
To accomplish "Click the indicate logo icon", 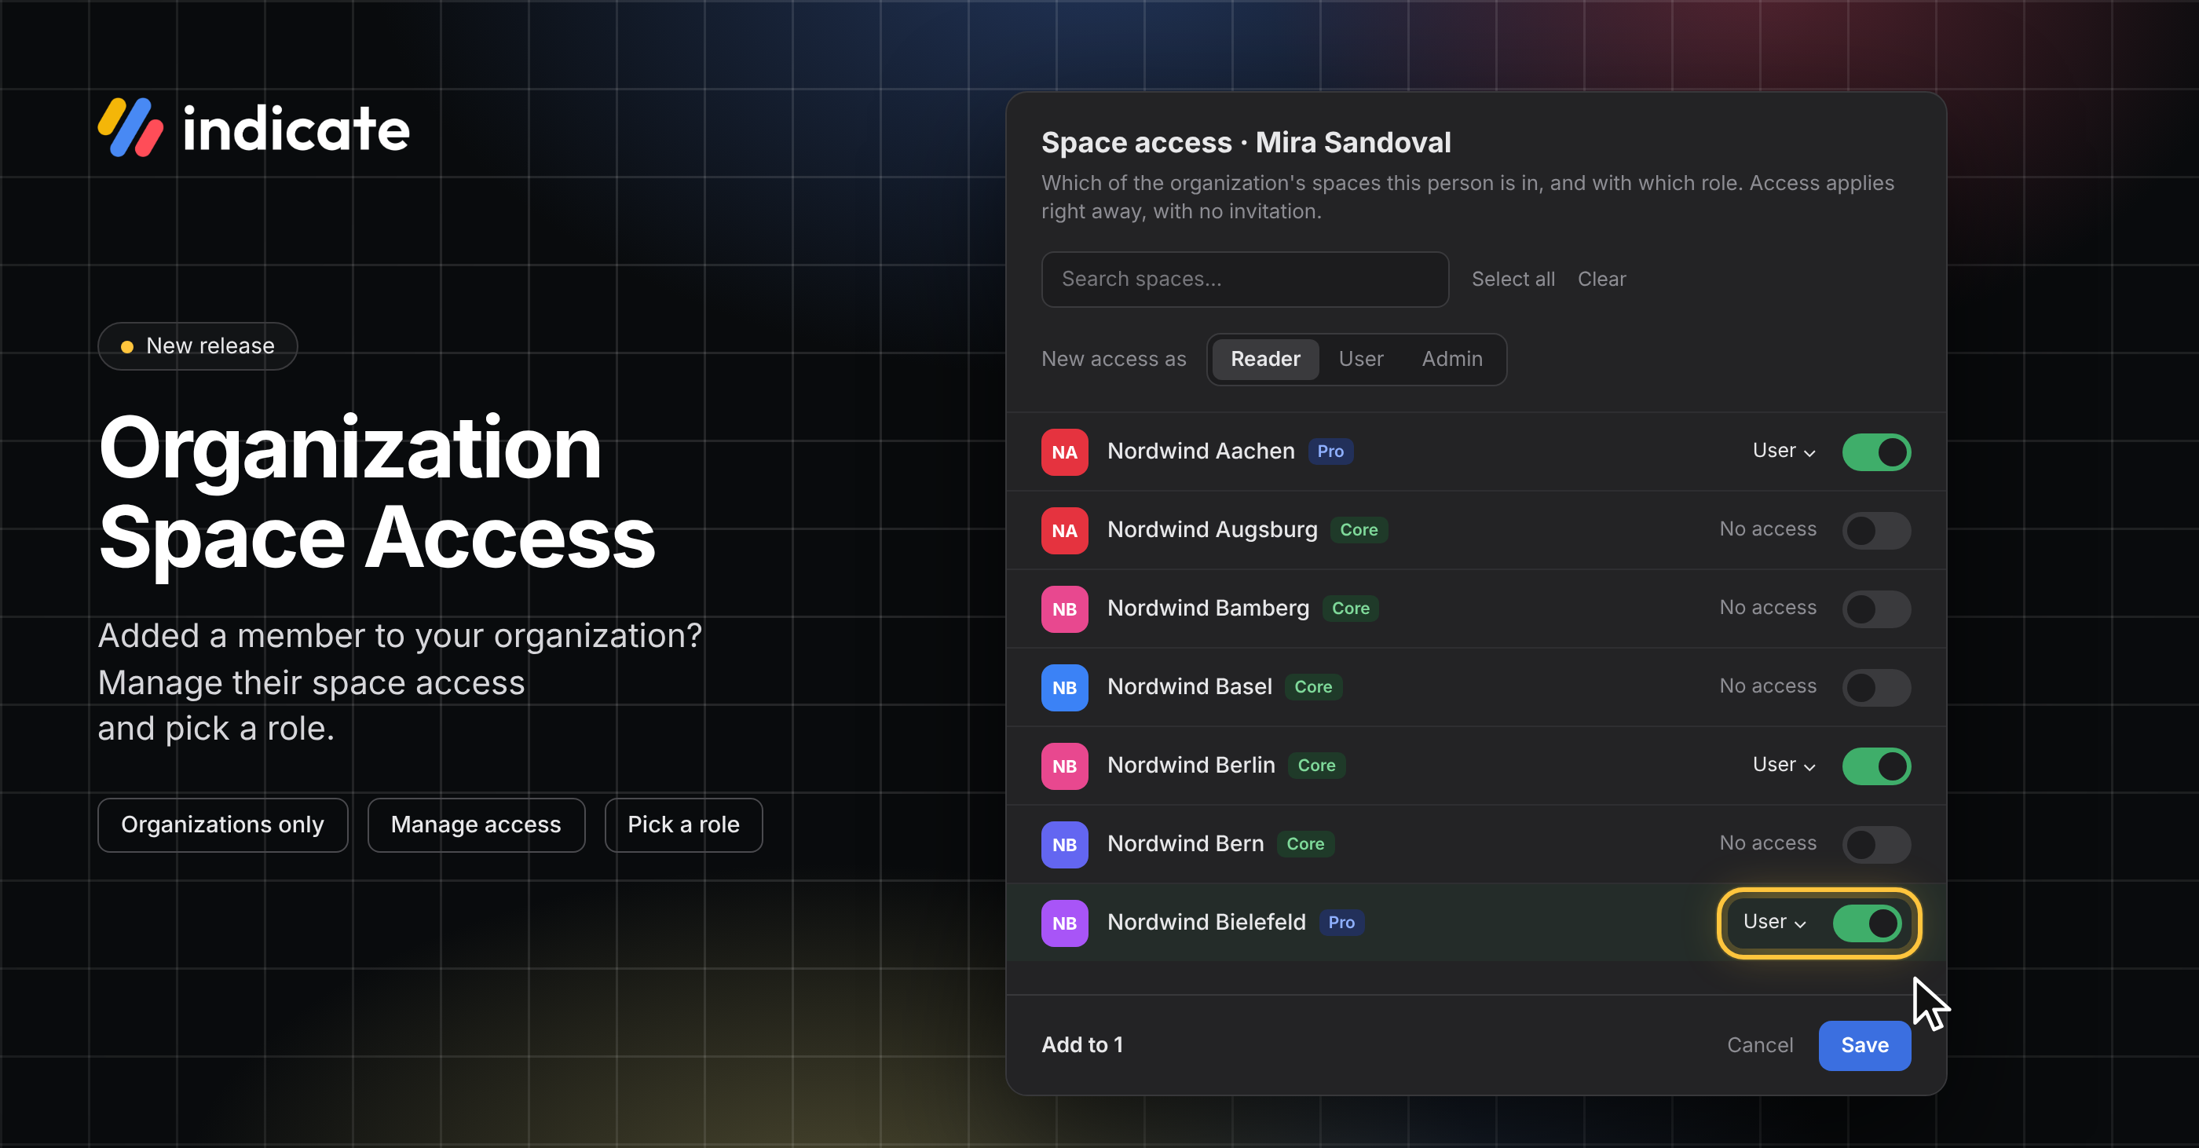I will (130, 128).
